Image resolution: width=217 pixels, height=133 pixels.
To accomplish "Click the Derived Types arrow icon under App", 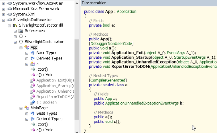I will coord(33,58).
